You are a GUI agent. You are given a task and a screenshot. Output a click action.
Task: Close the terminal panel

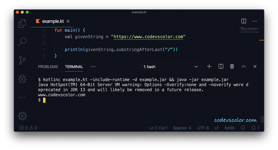255,67
